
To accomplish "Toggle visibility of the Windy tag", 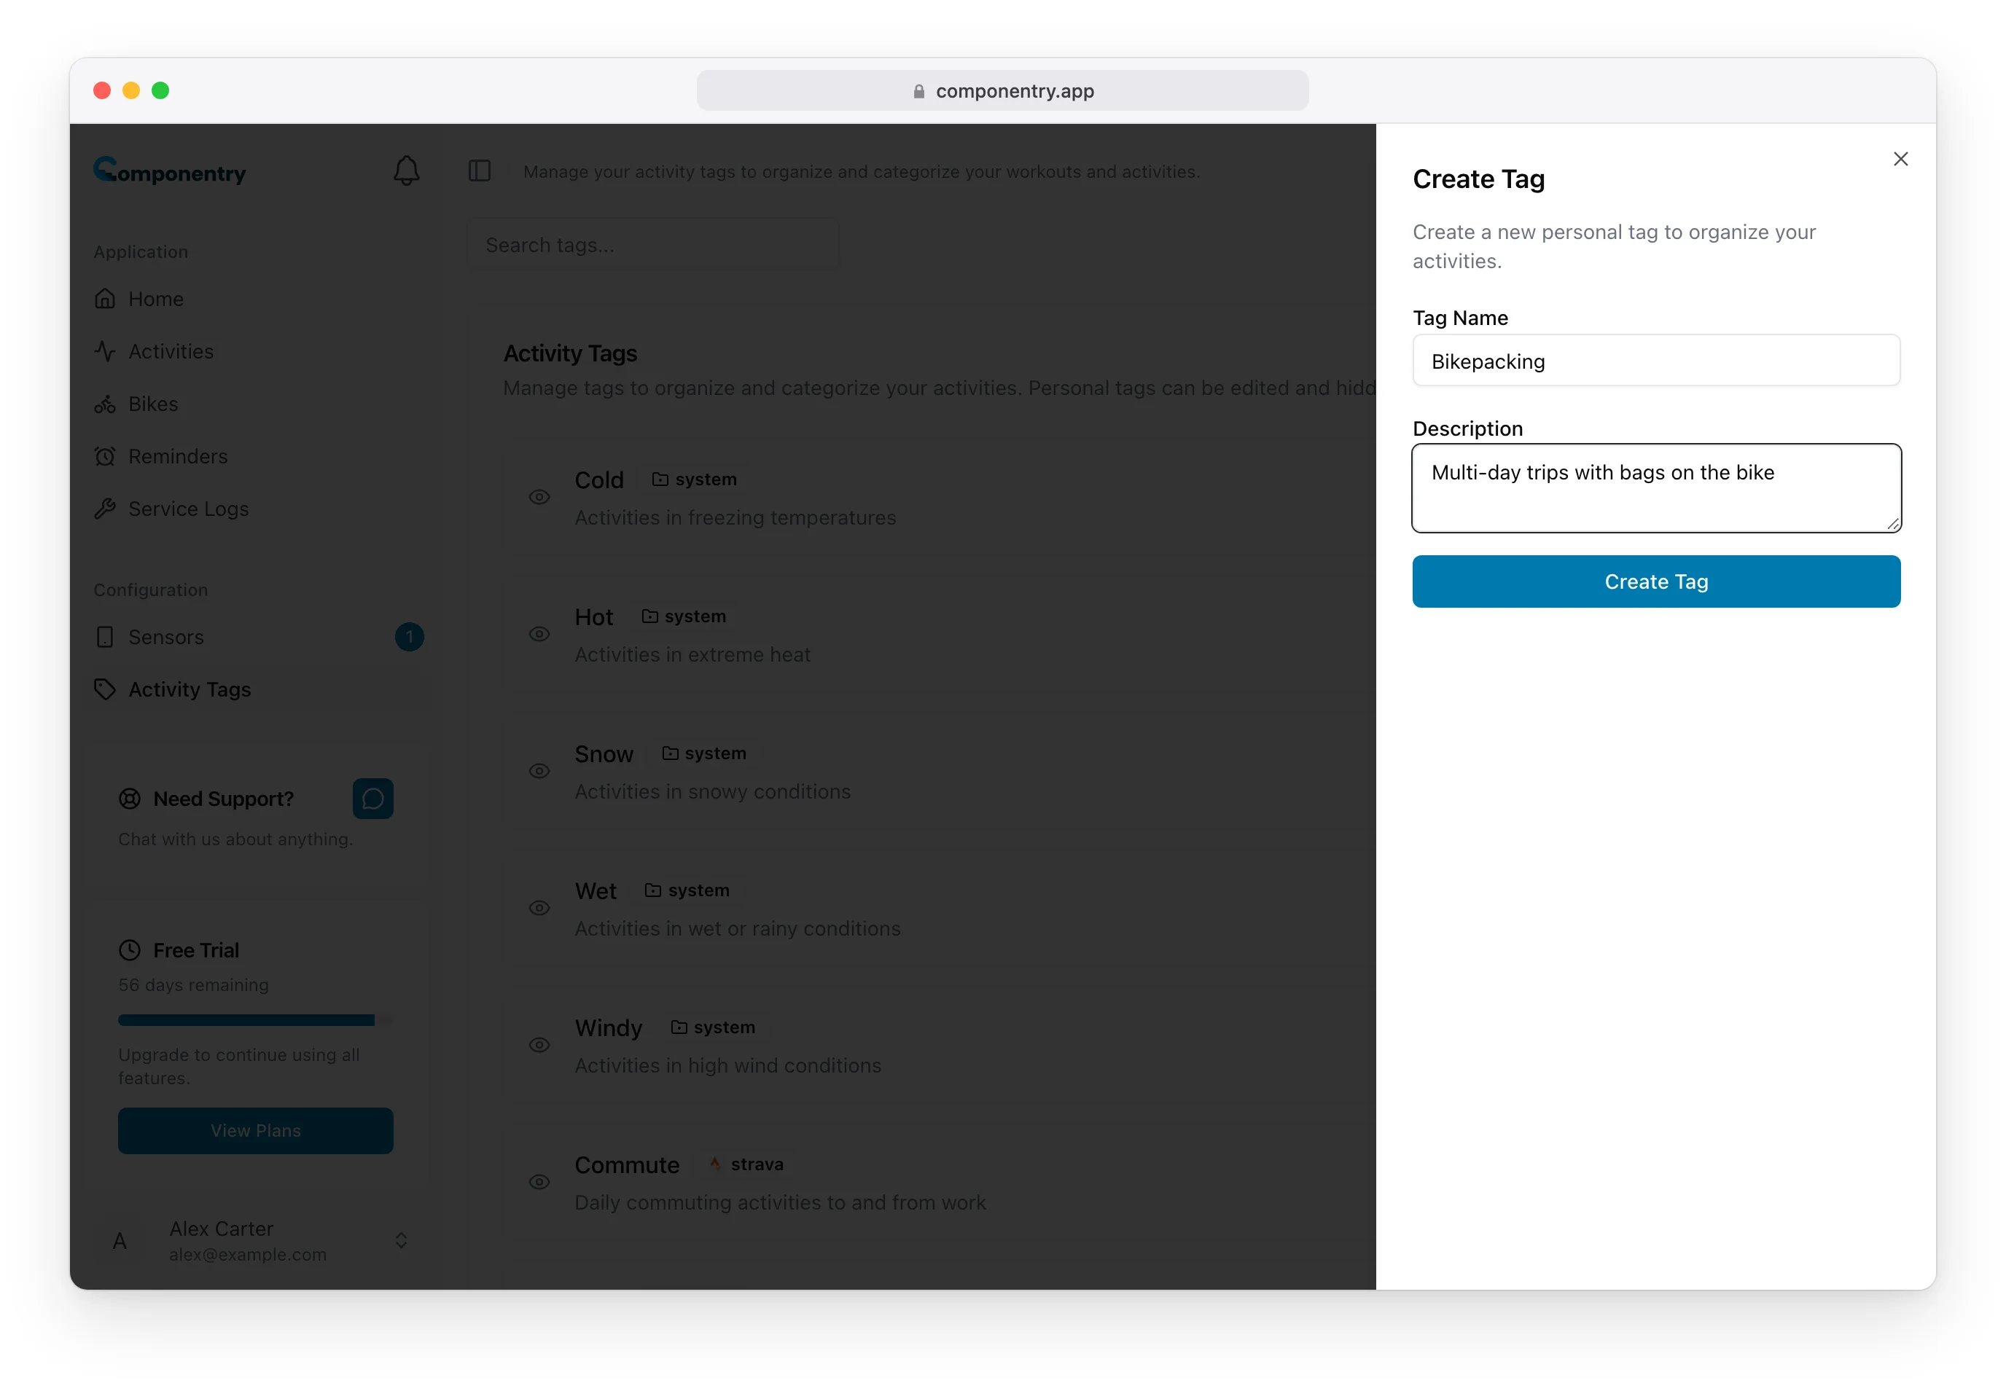I will pos(539,1044).
